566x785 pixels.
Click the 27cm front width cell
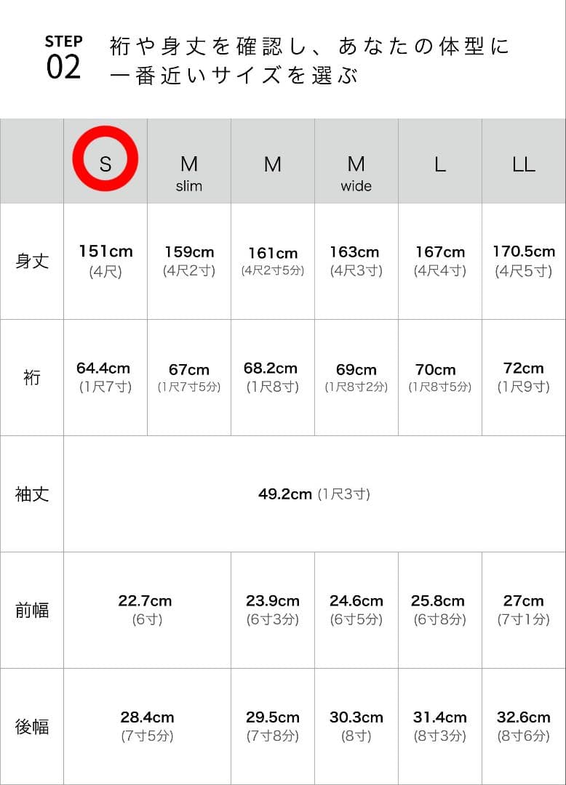(x=524, y=609)
